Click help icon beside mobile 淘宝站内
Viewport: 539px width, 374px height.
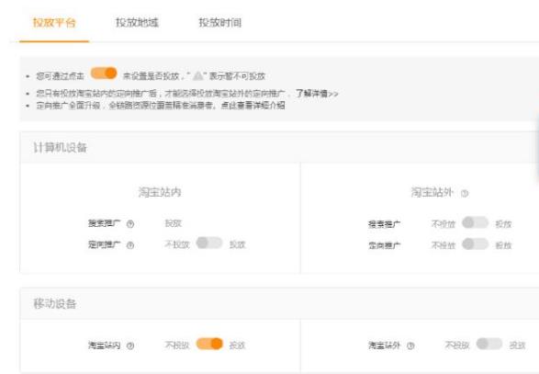130,346
